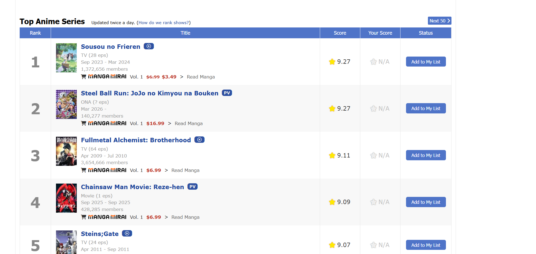Open the Steins;Gate title link
Viewport: 536px width, 254px height.
[x=100, y=234]
